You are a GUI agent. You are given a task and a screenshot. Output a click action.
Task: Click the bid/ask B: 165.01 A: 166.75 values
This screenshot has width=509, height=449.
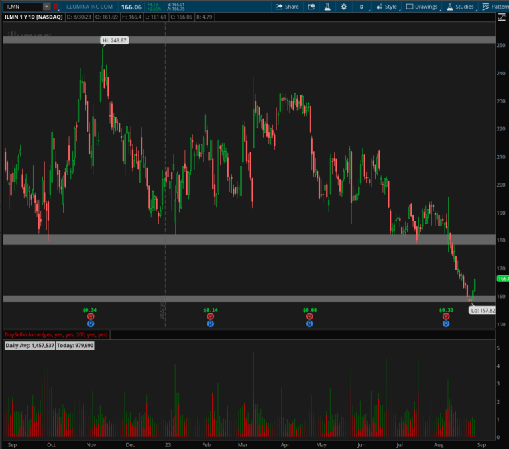(176, 7)
